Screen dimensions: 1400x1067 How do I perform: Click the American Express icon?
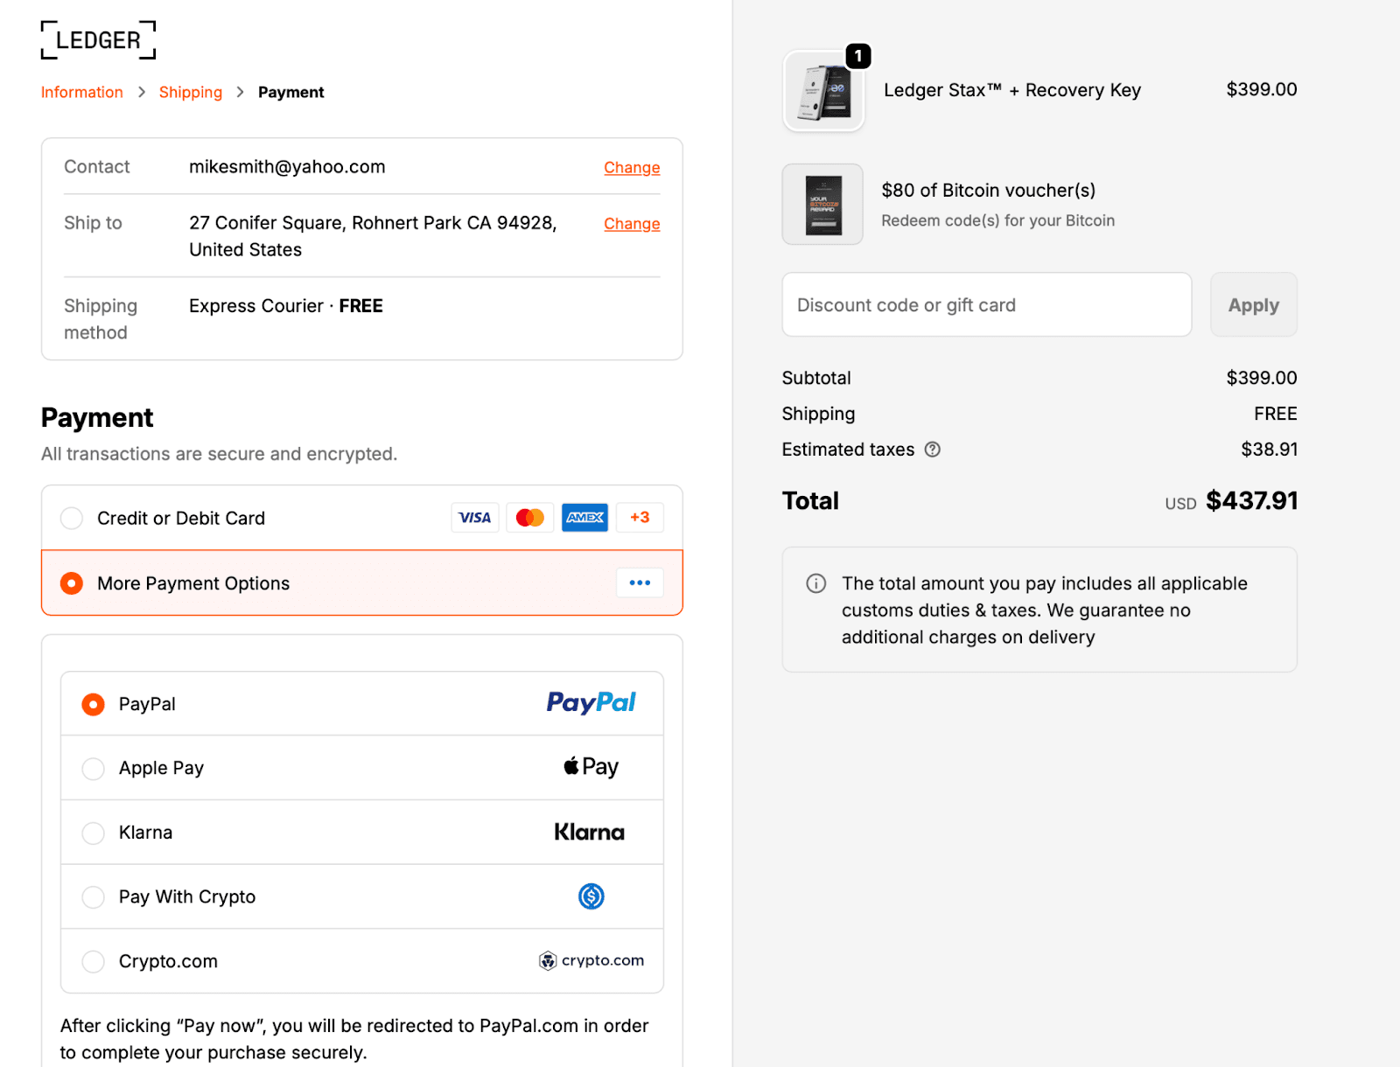tap(584, 518)
